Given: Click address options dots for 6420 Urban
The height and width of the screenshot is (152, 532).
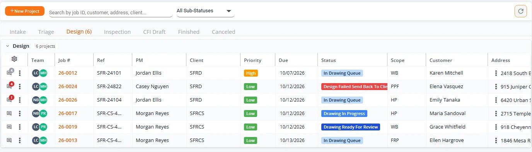Looking at the screenshot, I should (496, 100).
